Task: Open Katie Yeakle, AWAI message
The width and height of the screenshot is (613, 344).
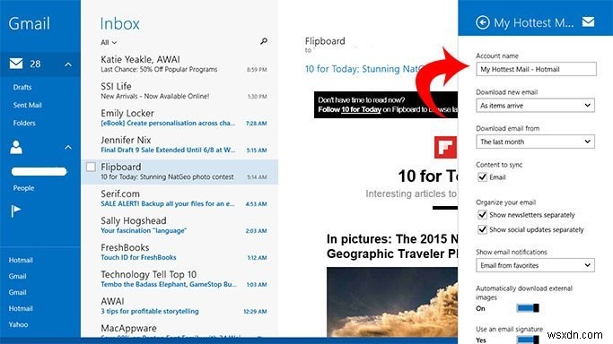Action: coord(180,64)
